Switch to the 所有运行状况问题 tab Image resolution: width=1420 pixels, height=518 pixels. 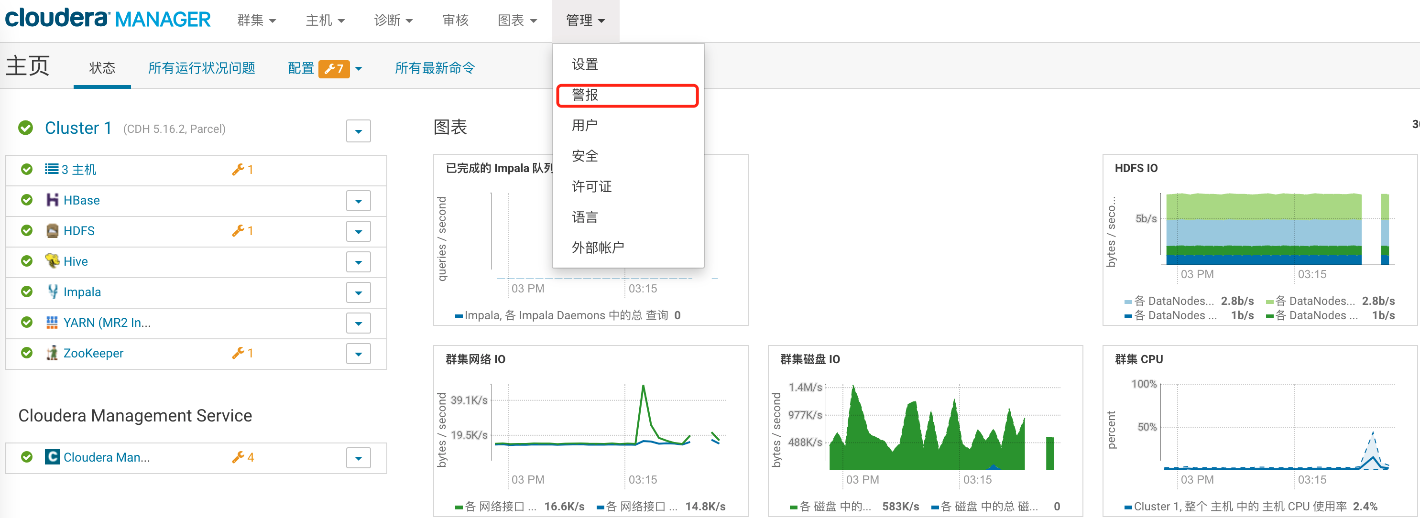tap(201, 68)
